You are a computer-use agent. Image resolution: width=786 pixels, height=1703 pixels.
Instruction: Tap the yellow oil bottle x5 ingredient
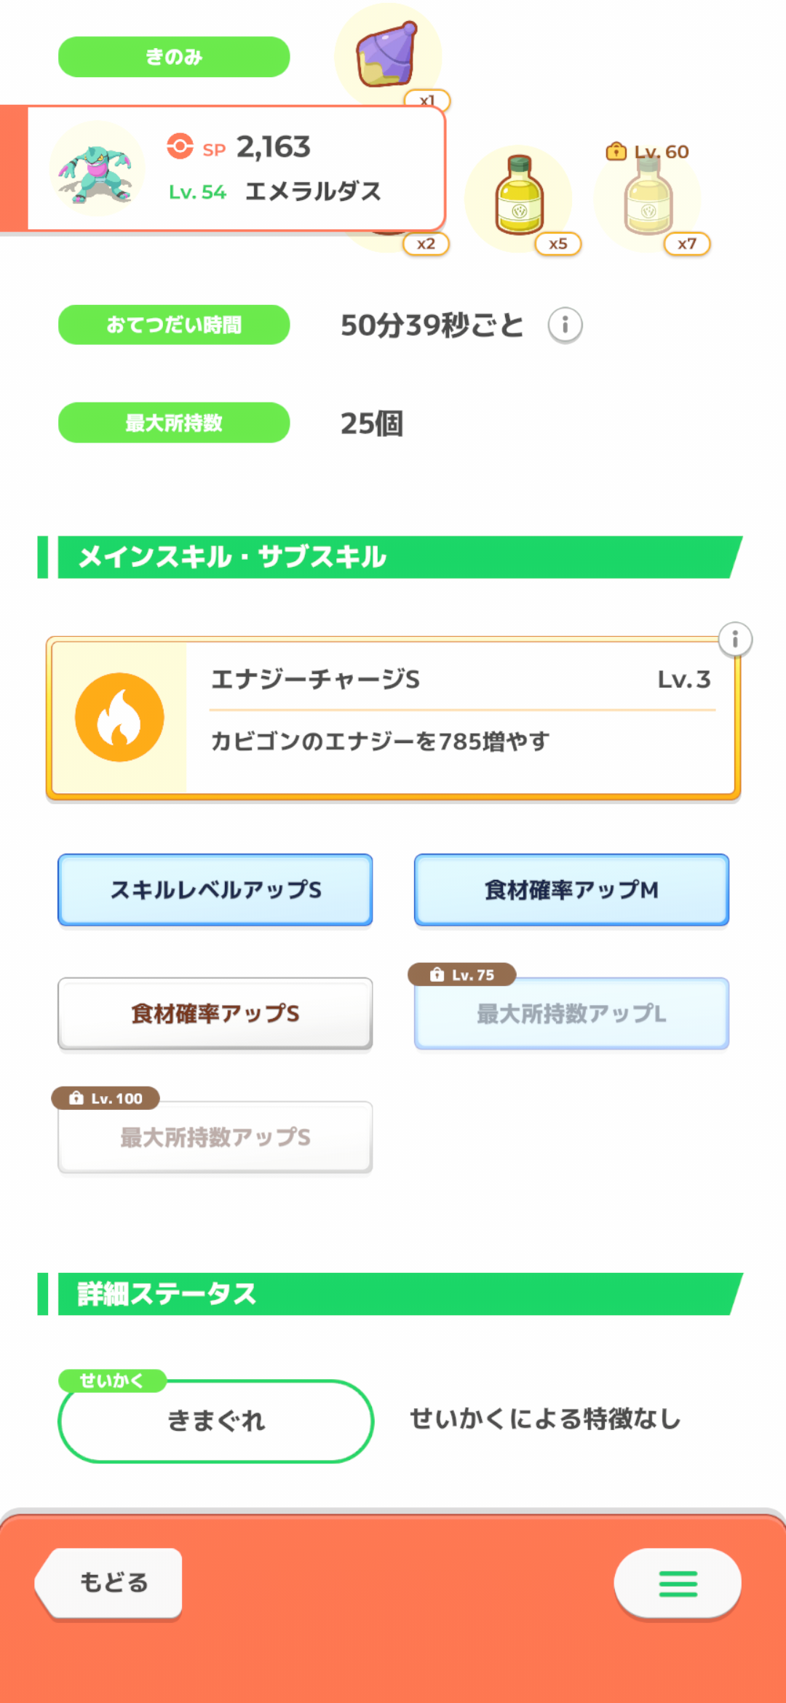[519, 198]
